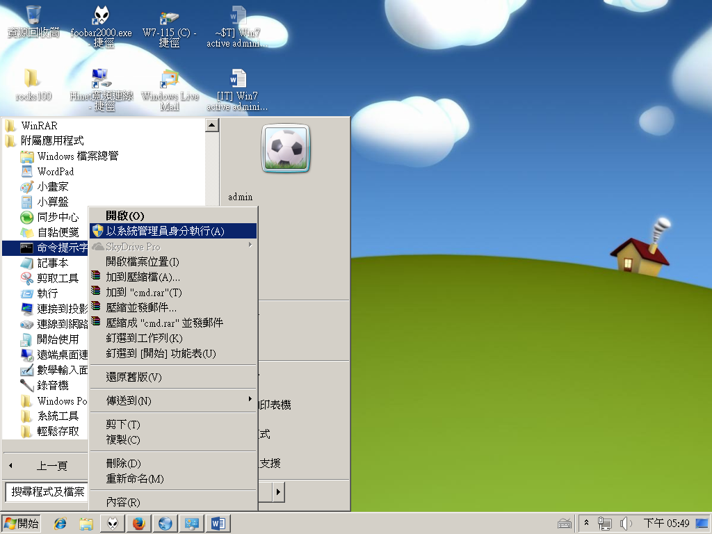712x534 pixels.
Task: Choose 壓縮並發郵件... compress and email
Action: pyautogui.click(x=173, y=308)
